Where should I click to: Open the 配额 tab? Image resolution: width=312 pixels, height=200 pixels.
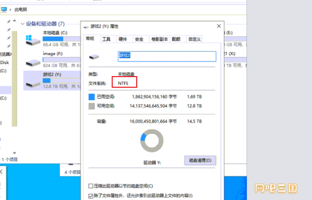click(176, 39)
